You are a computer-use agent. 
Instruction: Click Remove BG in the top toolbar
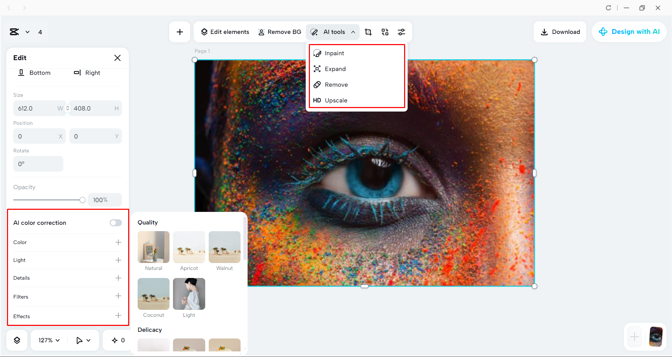coord(280,32)
